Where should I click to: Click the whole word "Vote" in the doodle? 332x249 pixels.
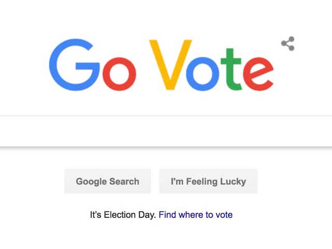coord(212,66)
